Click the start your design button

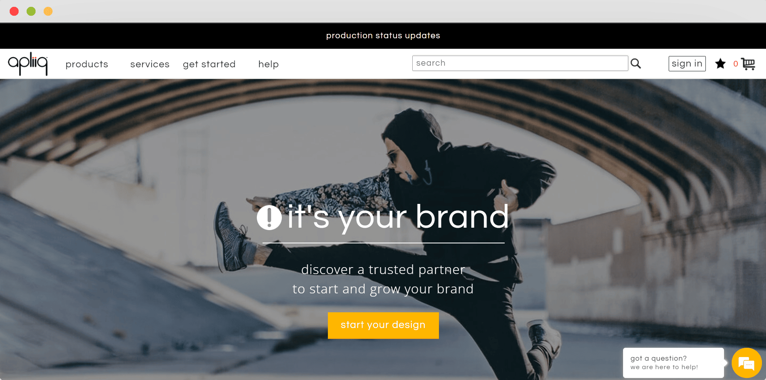click(383, 325)
